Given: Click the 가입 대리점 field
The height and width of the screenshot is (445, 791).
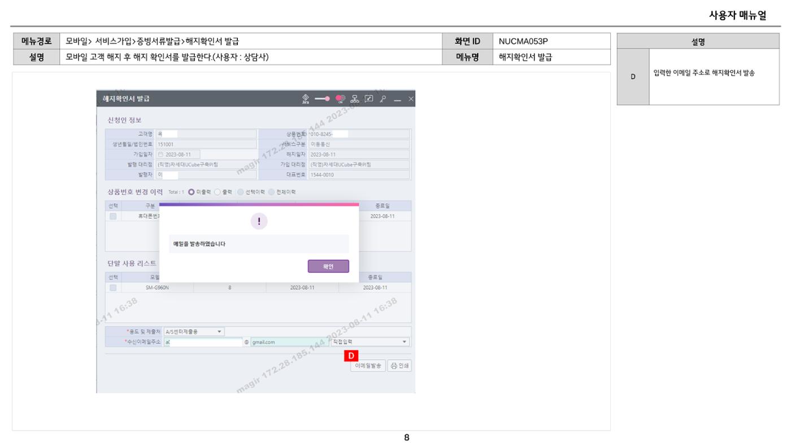Looking at the screenshot, I should [x=359, y=164].
